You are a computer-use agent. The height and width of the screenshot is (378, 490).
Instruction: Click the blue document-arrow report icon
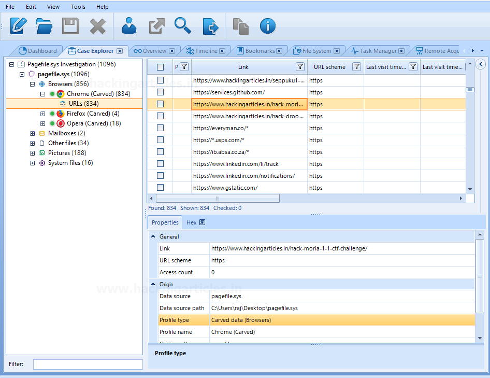(211, 26)
